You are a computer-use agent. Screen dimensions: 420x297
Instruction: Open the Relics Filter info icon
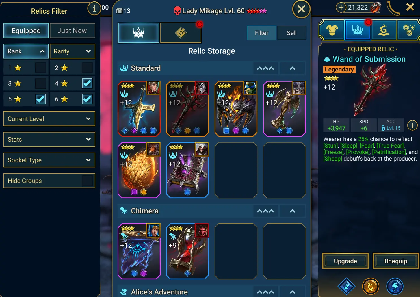94,8
